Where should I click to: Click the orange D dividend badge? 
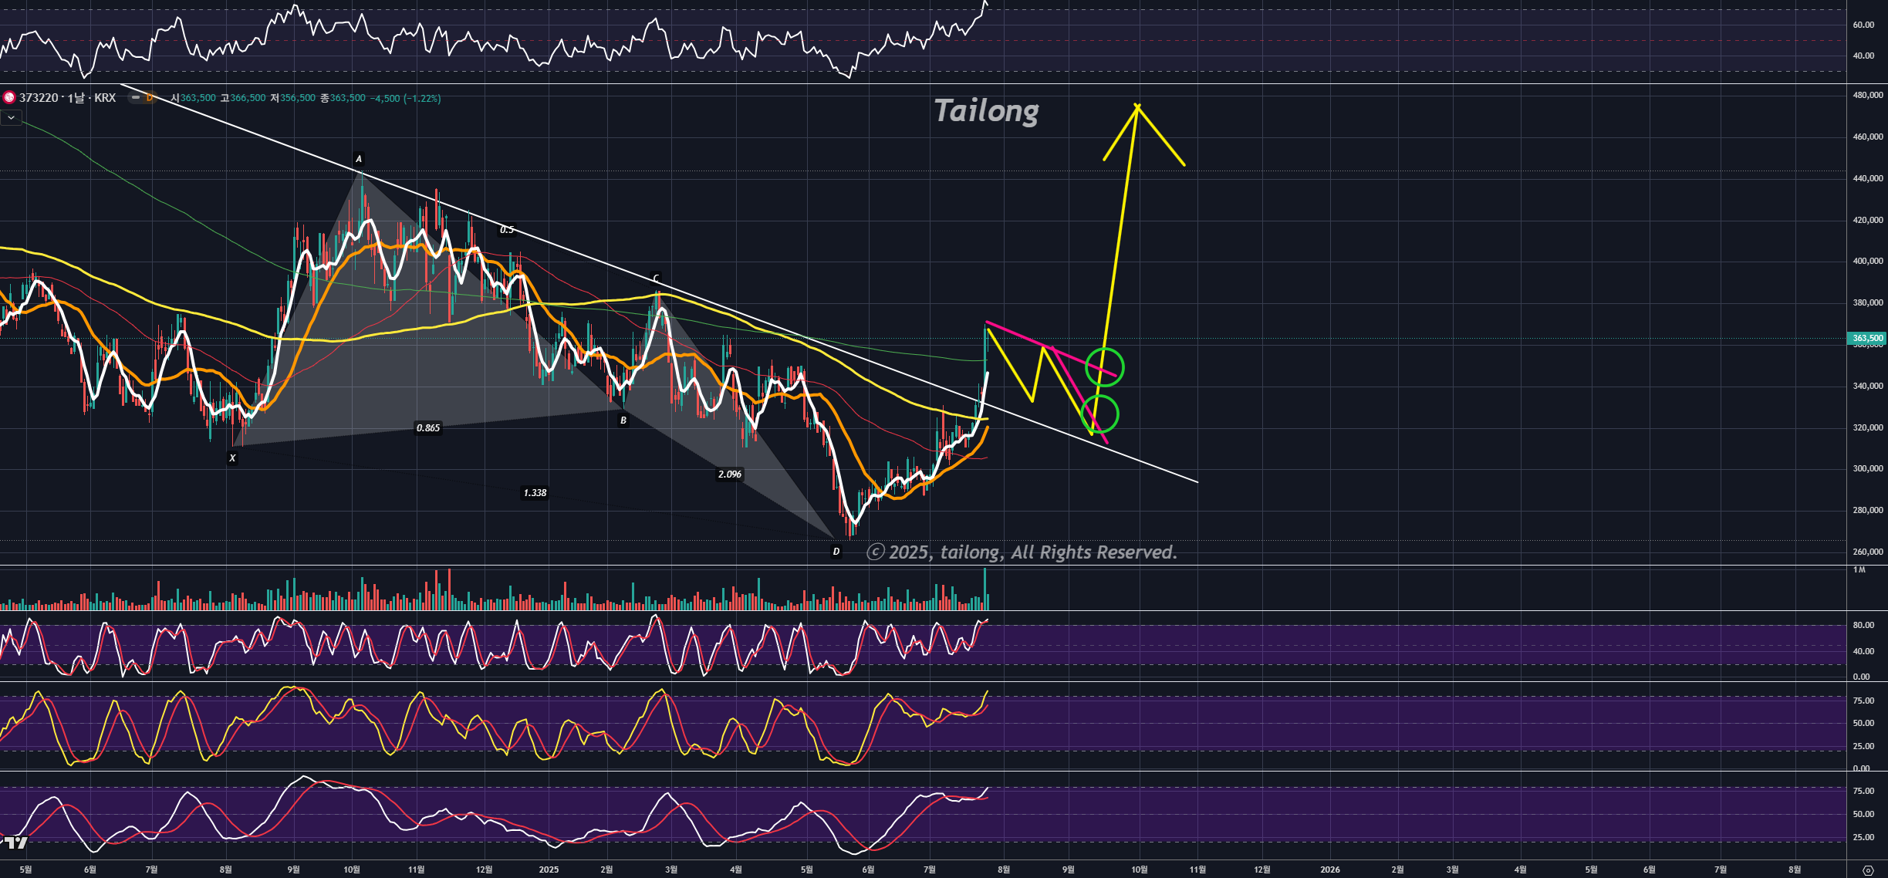click(150, 98)
